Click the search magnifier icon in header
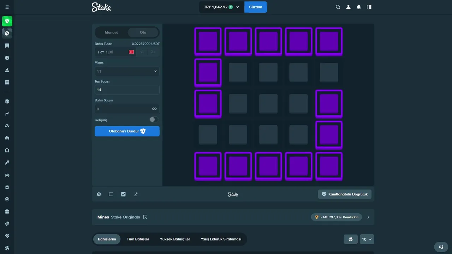Screen dimensions: 452x254 tap(338, 7)
